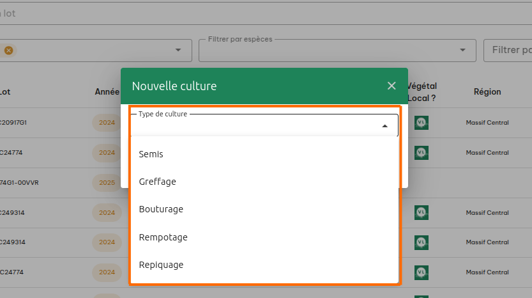Click the VL badge in the first C24774 row
This screenshot has height=298, width=532.
click(421, 152)
